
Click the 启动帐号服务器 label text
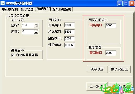(x=27, y=55)
